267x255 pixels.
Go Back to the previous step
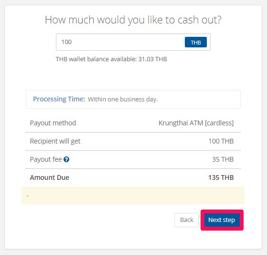pyautogui.click(x=186, y=220)
